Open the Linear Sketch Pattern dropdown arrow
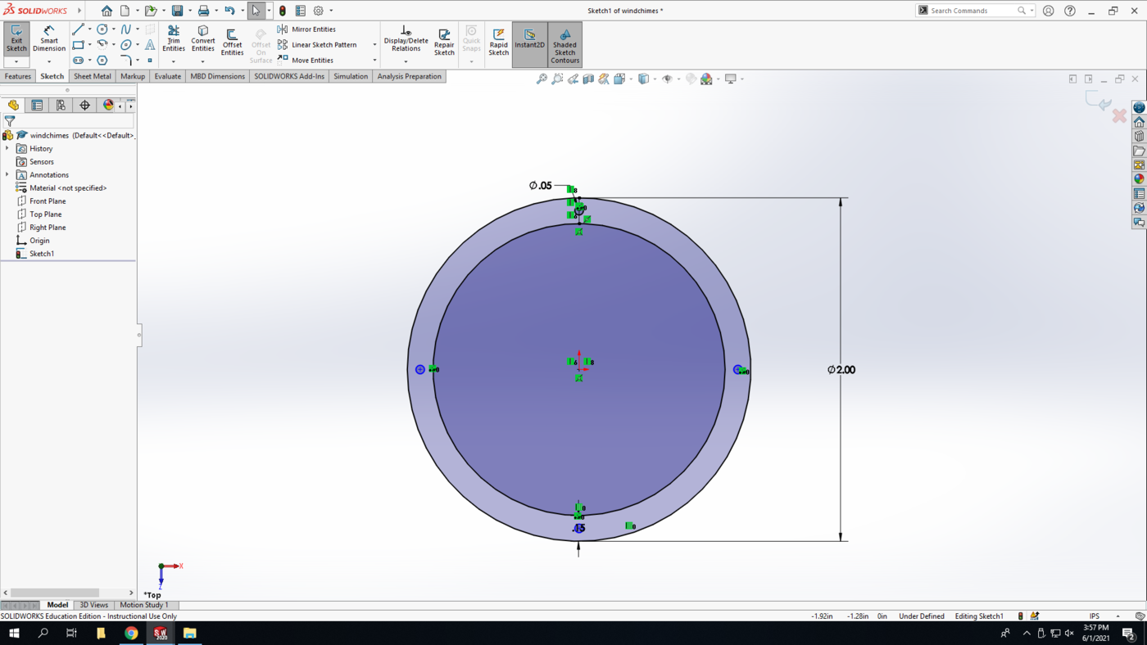This screenshot has width=1147, height=645. [374, 45]
